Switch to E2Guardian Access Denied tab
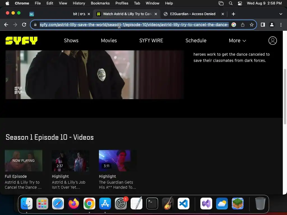This screenshot has width=287, height=215. click(x=193, y=14)
